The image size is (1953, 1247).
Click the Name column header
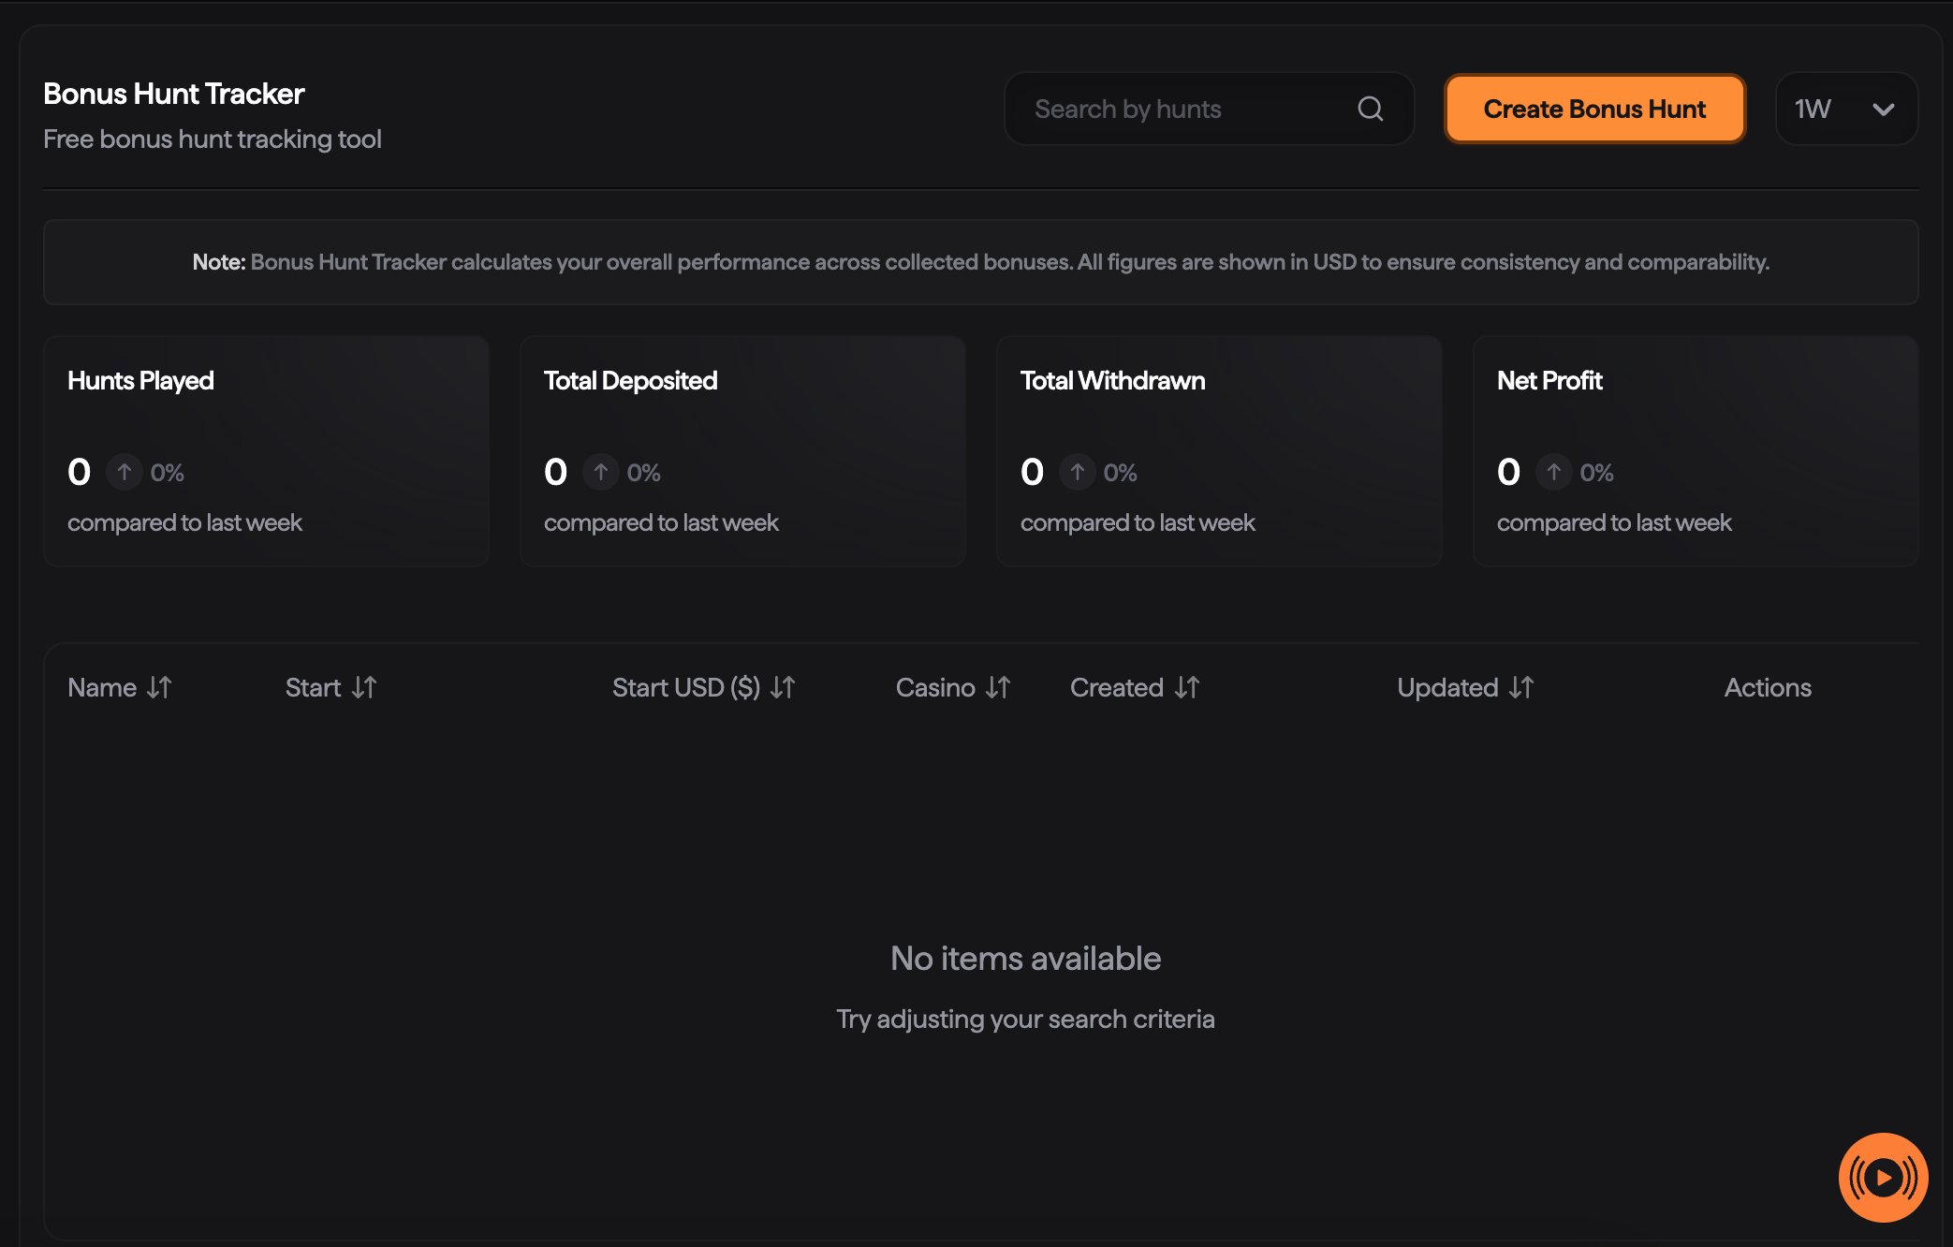click(102, 687)
